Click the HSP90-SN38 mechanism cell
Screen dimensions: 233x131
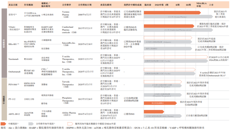29,84
